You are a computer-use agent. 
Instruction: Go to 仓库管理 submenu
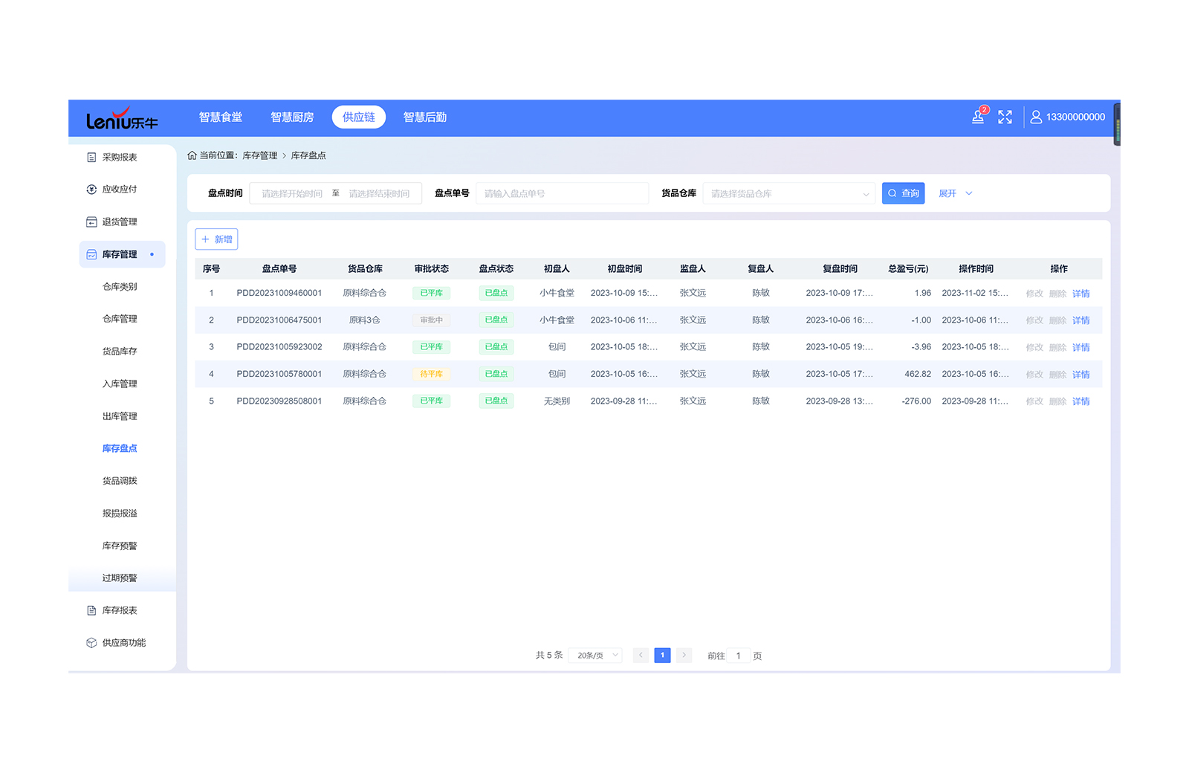click(x=120, y=319)
